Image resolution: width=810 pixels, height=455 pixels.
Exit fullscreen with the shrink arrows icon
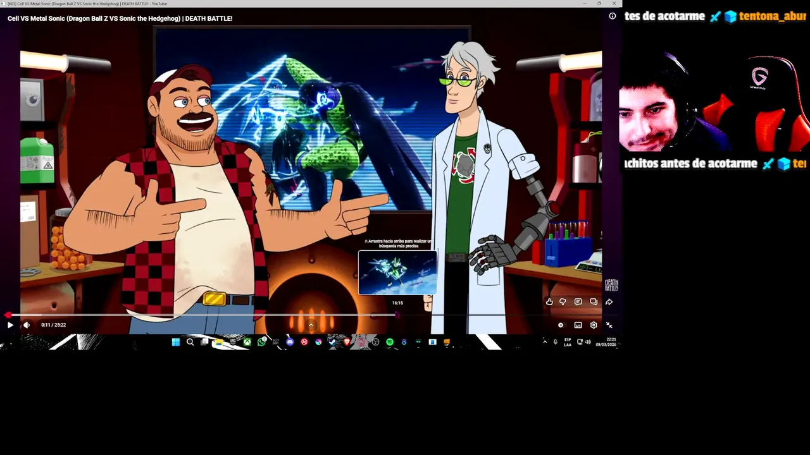point(609,325)
